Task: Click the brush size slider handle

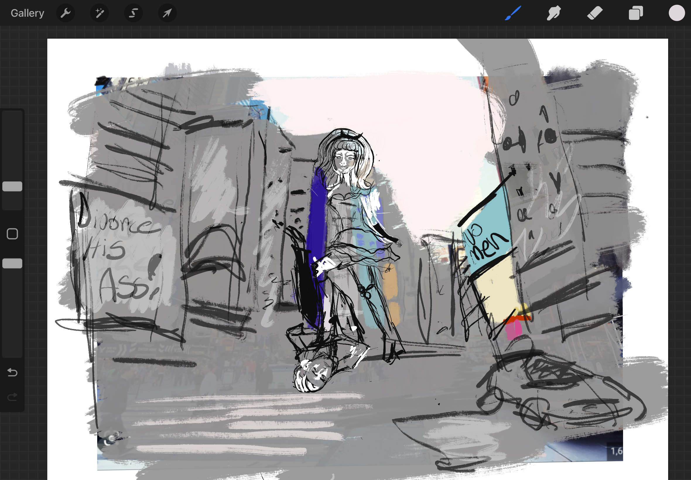Action: (x=12, y=186)
